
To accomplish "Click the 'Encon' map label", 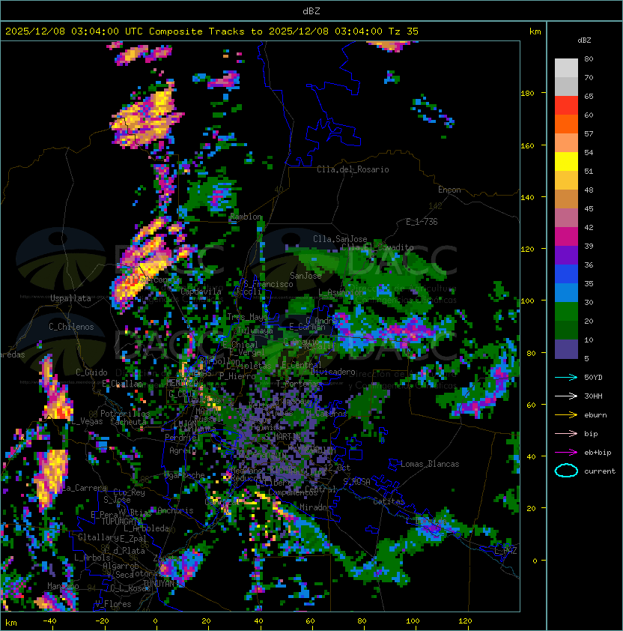I will (449, 190).
